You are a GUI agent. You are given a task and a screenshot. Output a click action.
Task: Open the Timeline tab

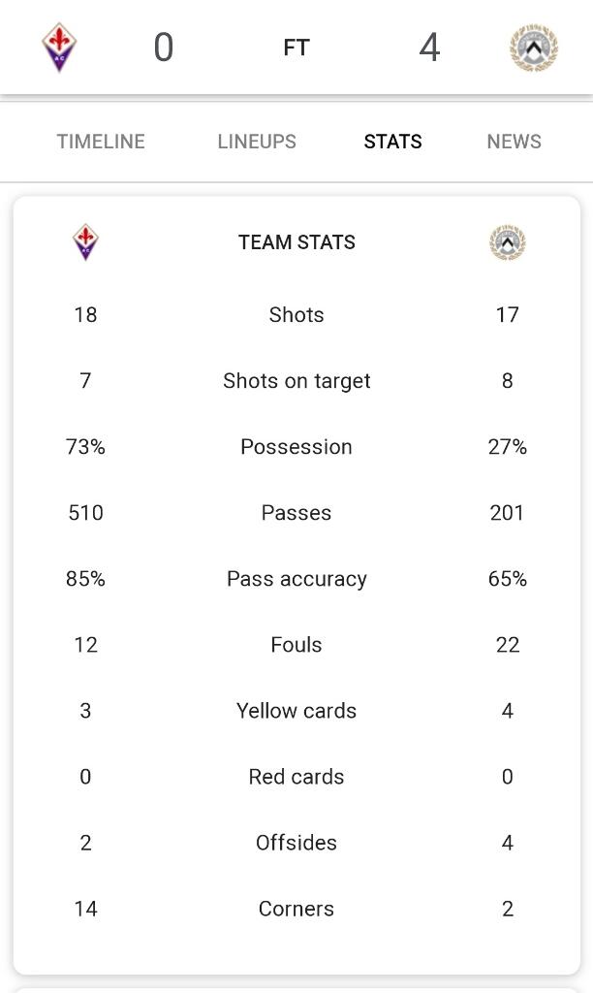(101, 142)
